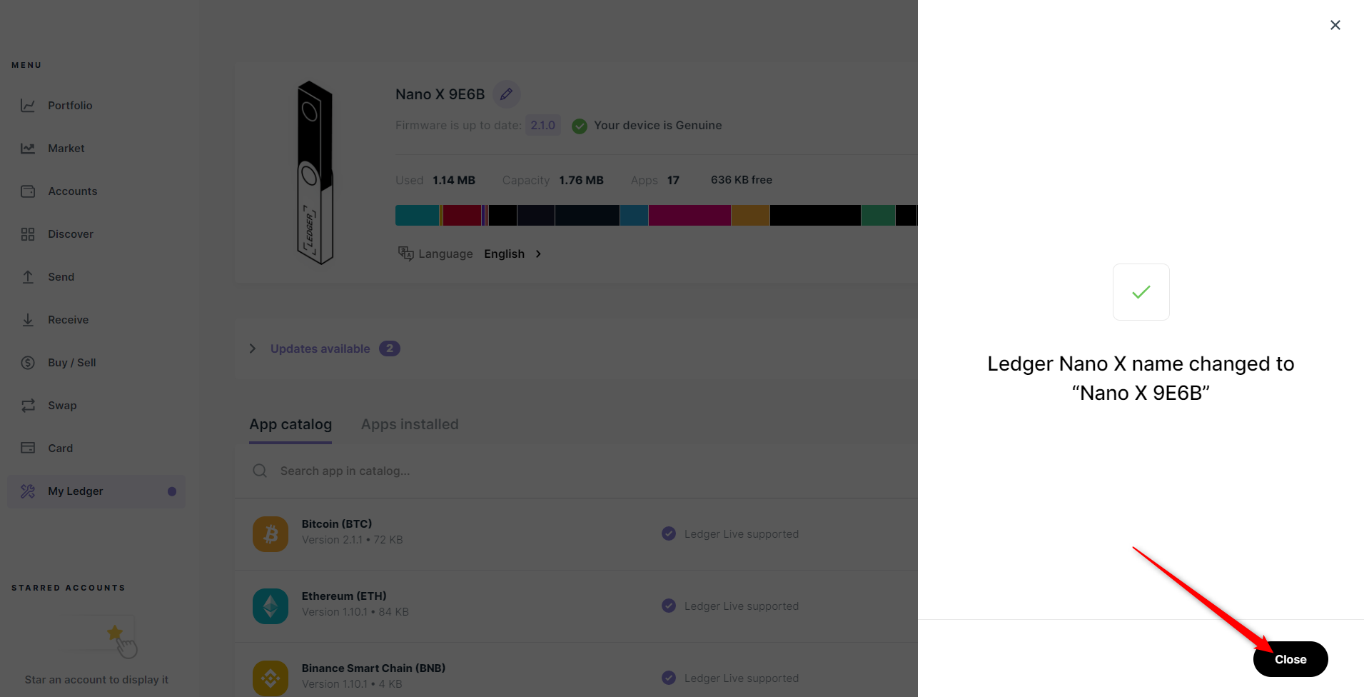Viewport: 1364px width, 697px height.
Task: Click the star icon under Starred Accounts
Action: coord(115,632)
